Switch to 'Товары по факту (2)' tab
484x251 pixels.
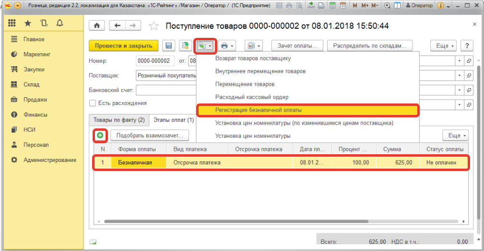118,120
